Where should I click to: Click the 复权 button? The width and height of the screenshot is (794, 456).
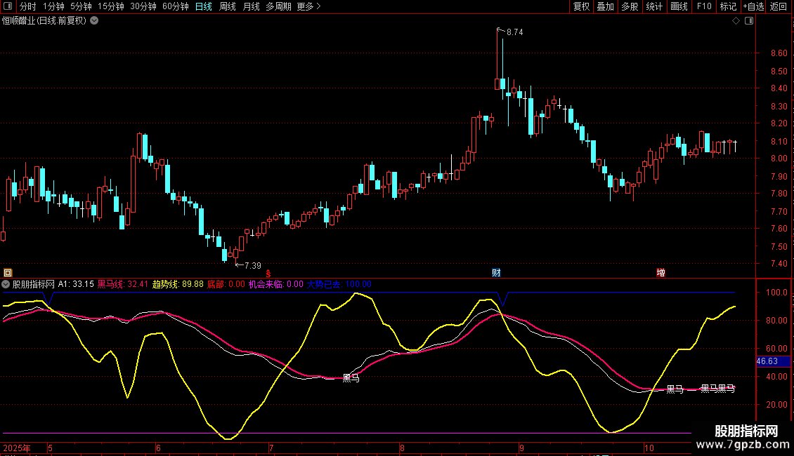(581, 6)
